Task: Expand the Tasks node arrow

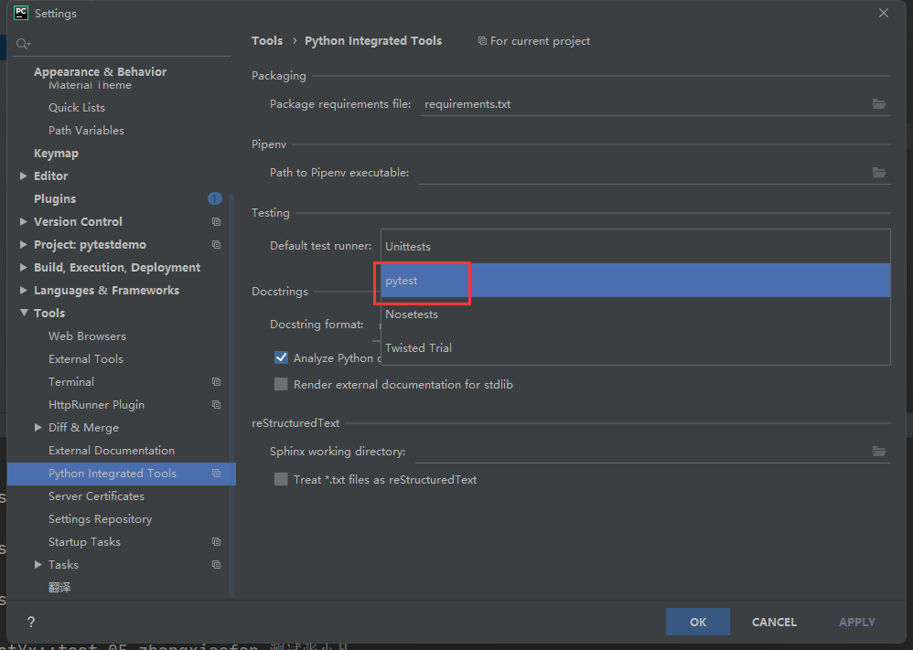Action: [38, 564]
